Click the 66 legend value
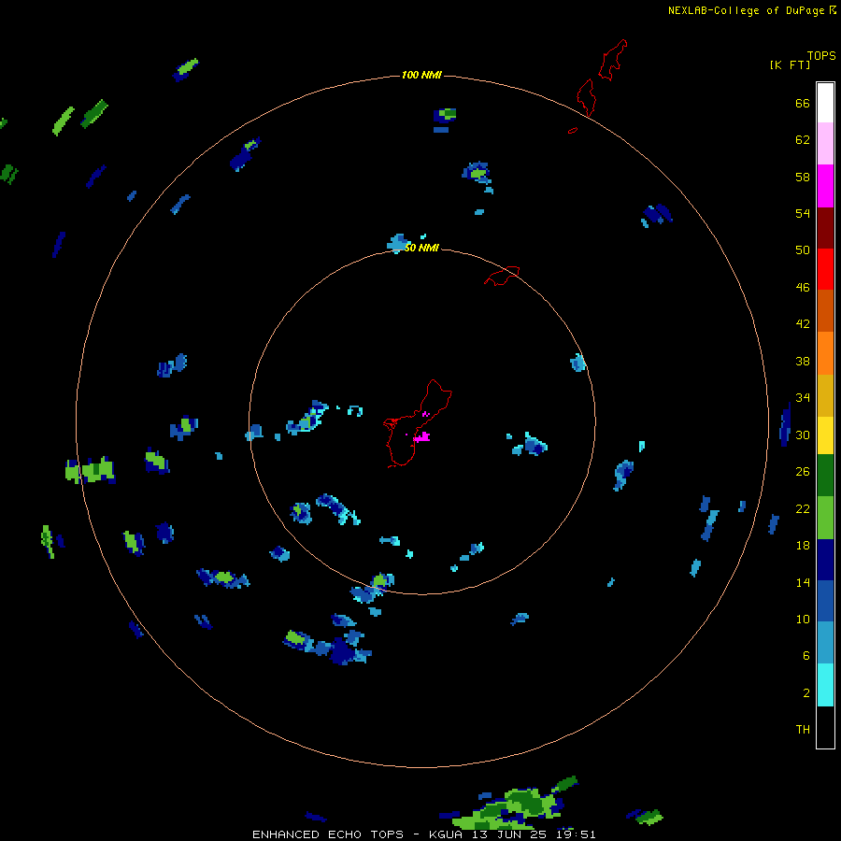This screenshot has height=841, width=841. 803,104
